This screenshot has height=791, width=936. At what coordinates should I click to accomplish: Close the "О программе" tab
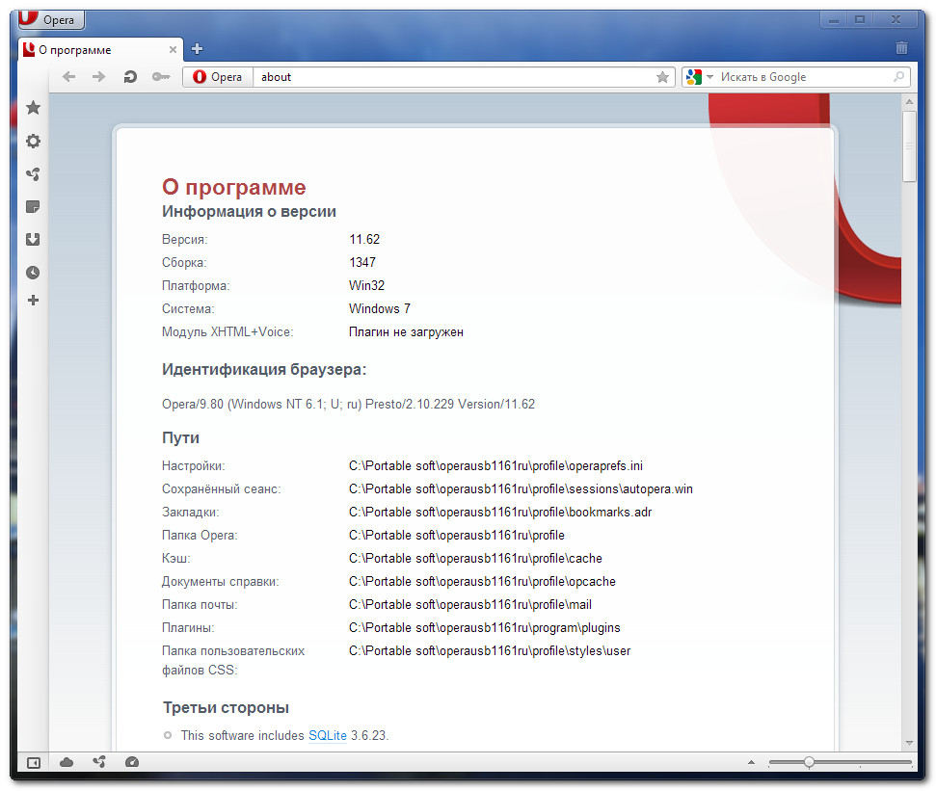point(173,49)
